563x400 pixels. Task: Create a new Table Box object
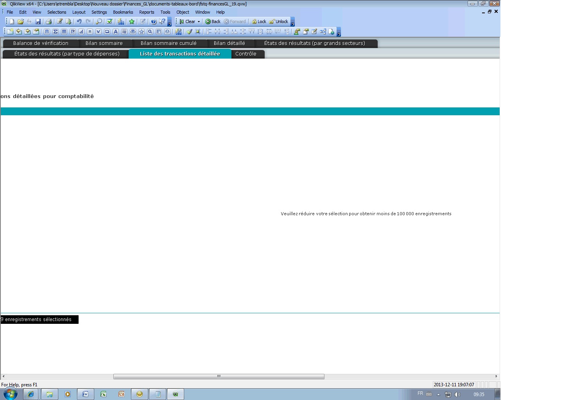(x=64, y=32)
